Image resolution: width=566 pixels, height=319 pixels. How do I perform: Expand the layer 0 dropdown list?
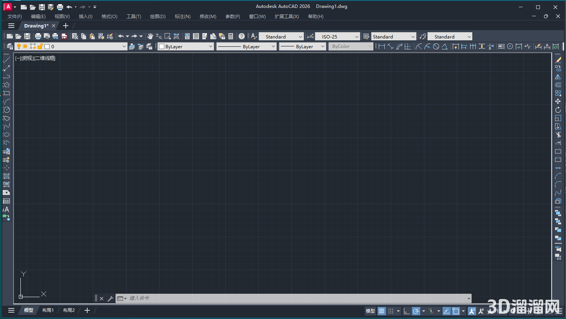click(x=124, y=46)
